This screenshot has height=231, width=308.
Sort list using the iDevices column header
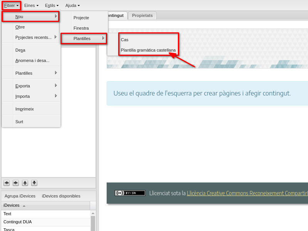pyautogui.click(x=45, y=206)
